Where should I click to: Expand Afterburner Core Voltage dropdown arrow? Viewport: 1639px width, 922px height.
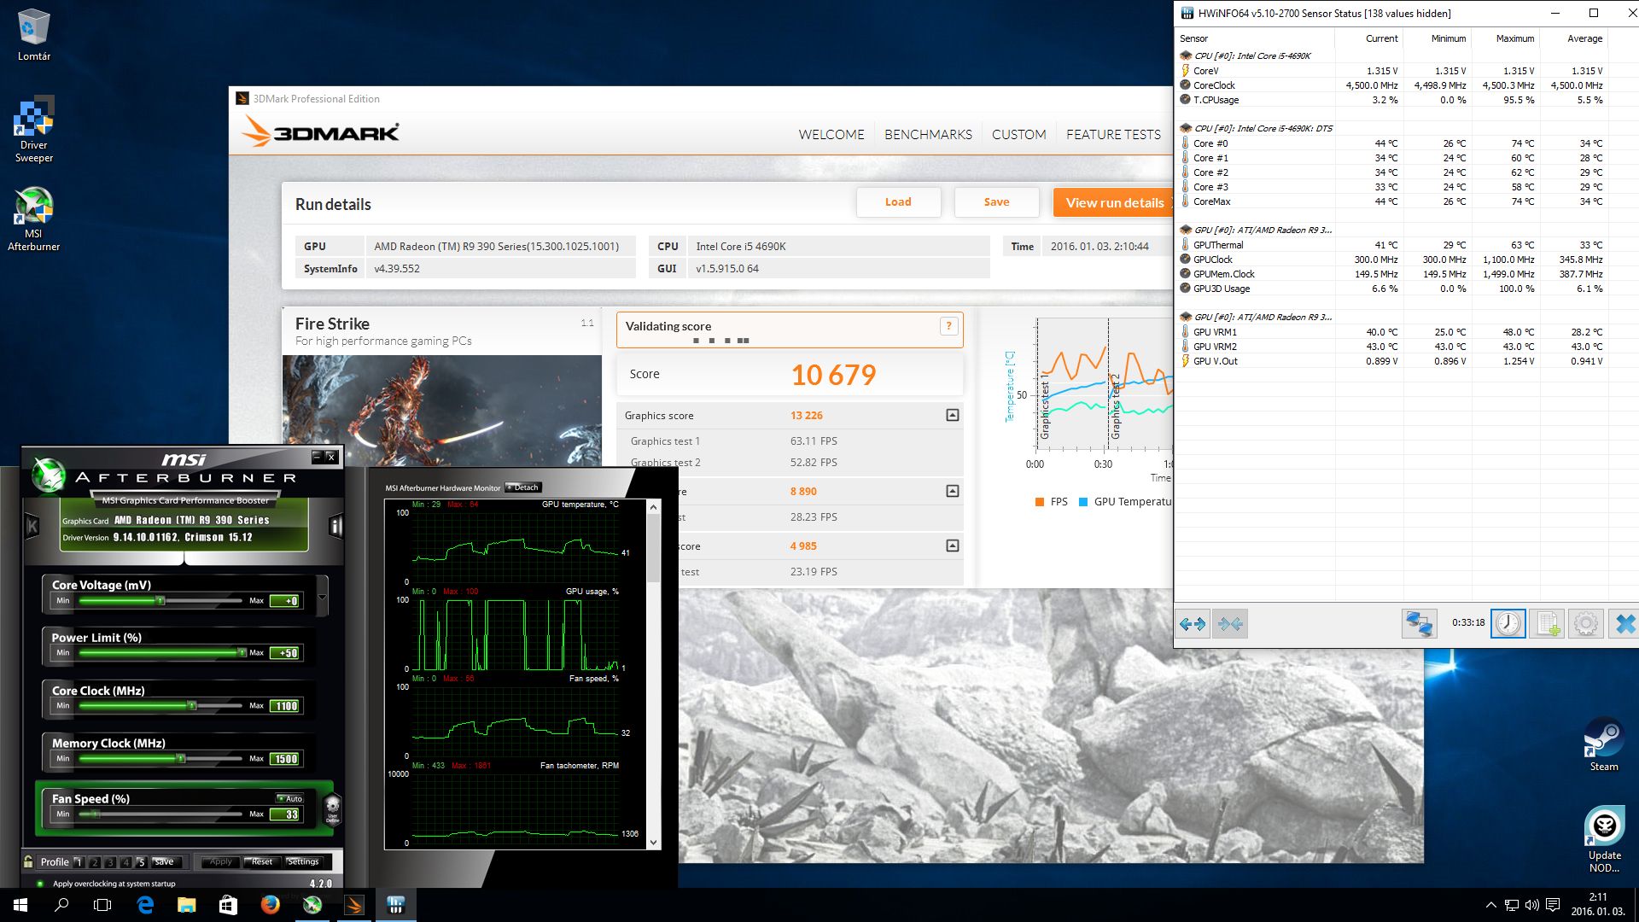click(322, 597)
